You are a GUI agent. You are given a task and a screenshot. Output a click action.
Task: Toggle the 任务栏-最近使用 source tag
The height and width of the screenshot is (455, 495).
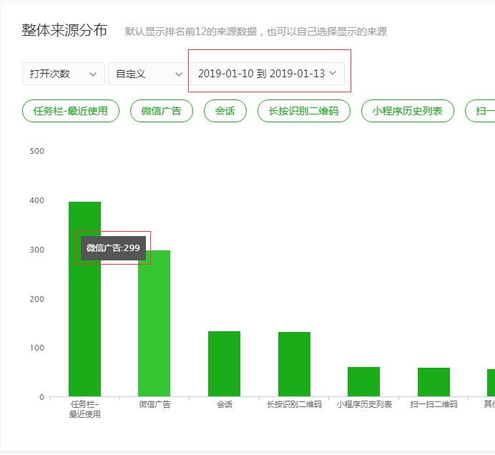click(x=71, y=111)
